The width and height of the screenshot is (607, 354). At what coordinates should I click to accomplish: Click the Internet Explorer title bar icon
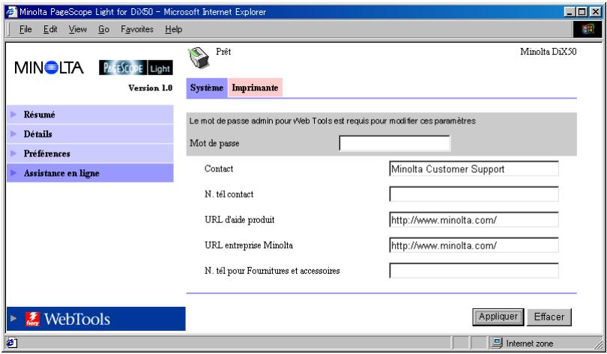12,12
